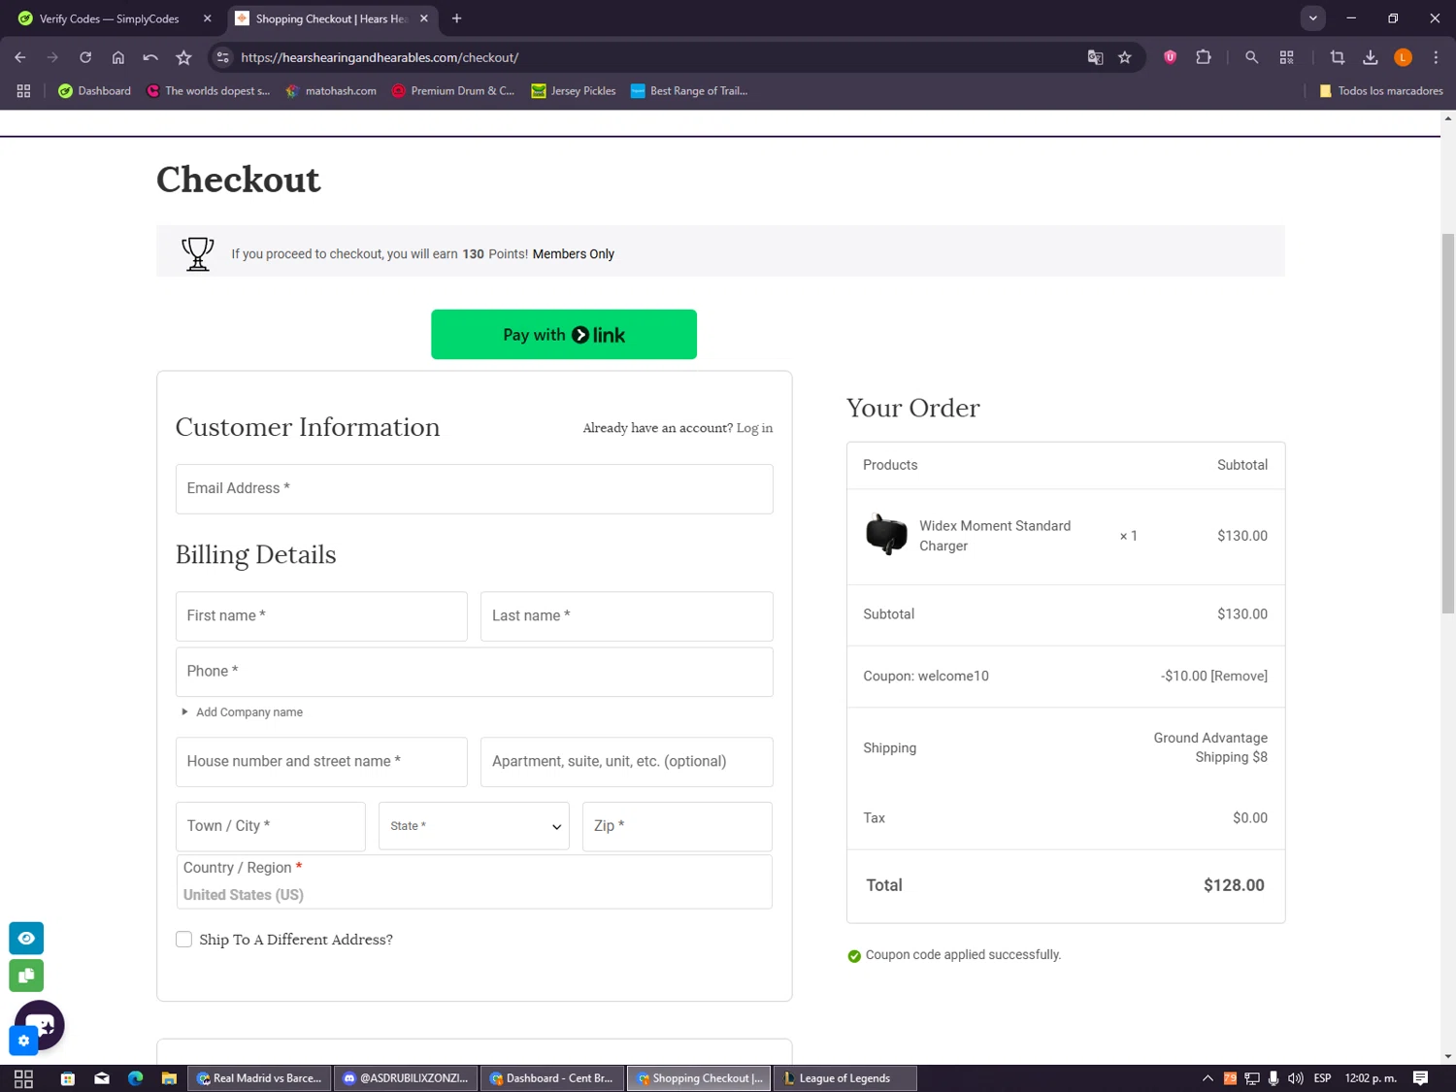Open the notifications center icon

tap(1420, 1078)
